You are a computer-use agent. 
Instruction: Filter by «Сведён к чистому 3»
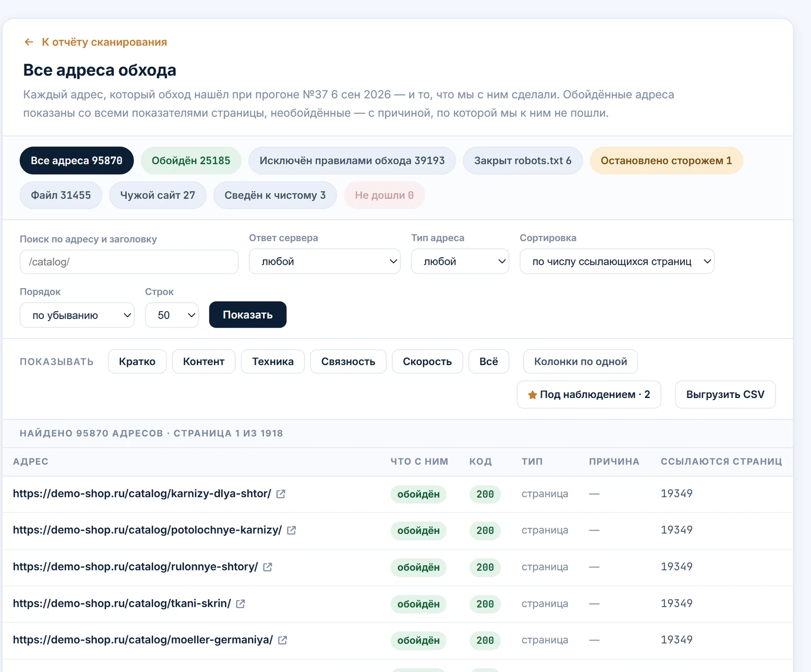click(x=275, y=195)
